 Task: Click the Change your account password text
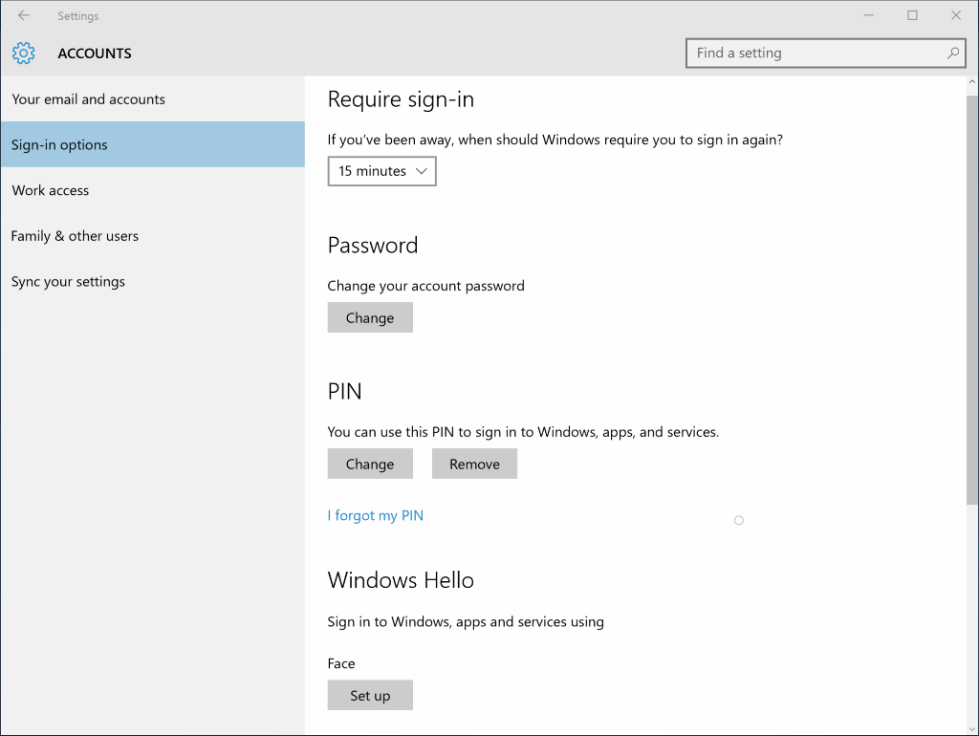(425, 286)
